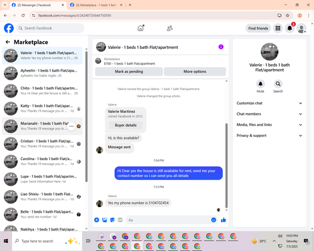Viewport: 314px width, 251px height.
Task: Open the Chrome three-dot menu
Action: coord(308,16)
